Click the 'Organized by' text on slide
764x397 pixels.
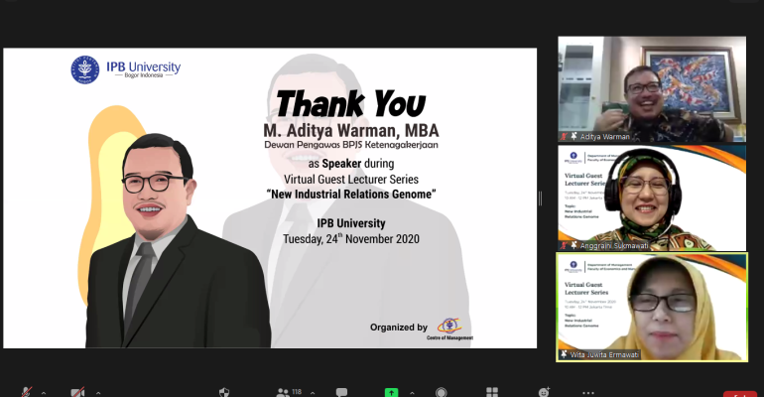coord(399,328)
